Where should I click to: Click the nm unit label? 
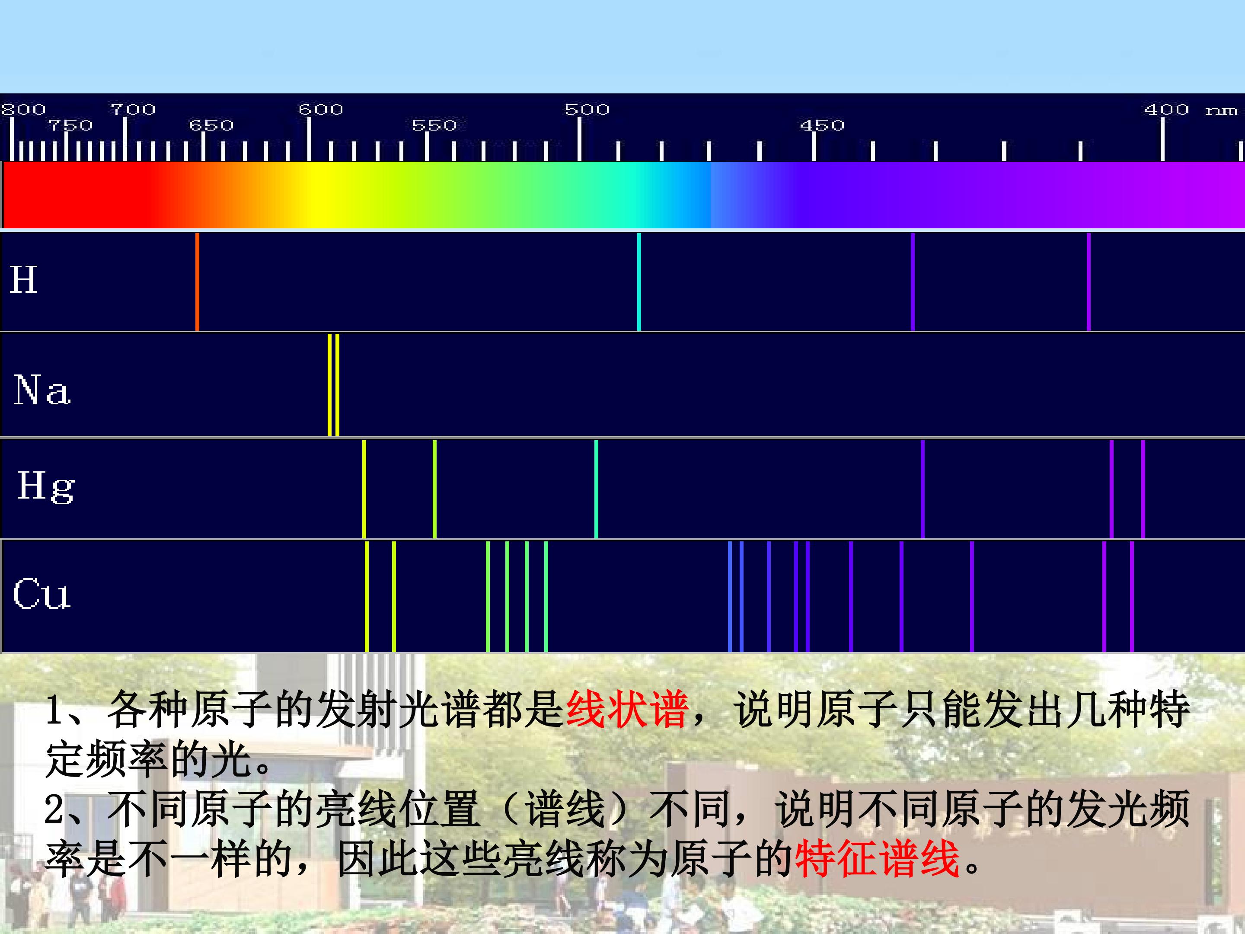click(1221, 110)
